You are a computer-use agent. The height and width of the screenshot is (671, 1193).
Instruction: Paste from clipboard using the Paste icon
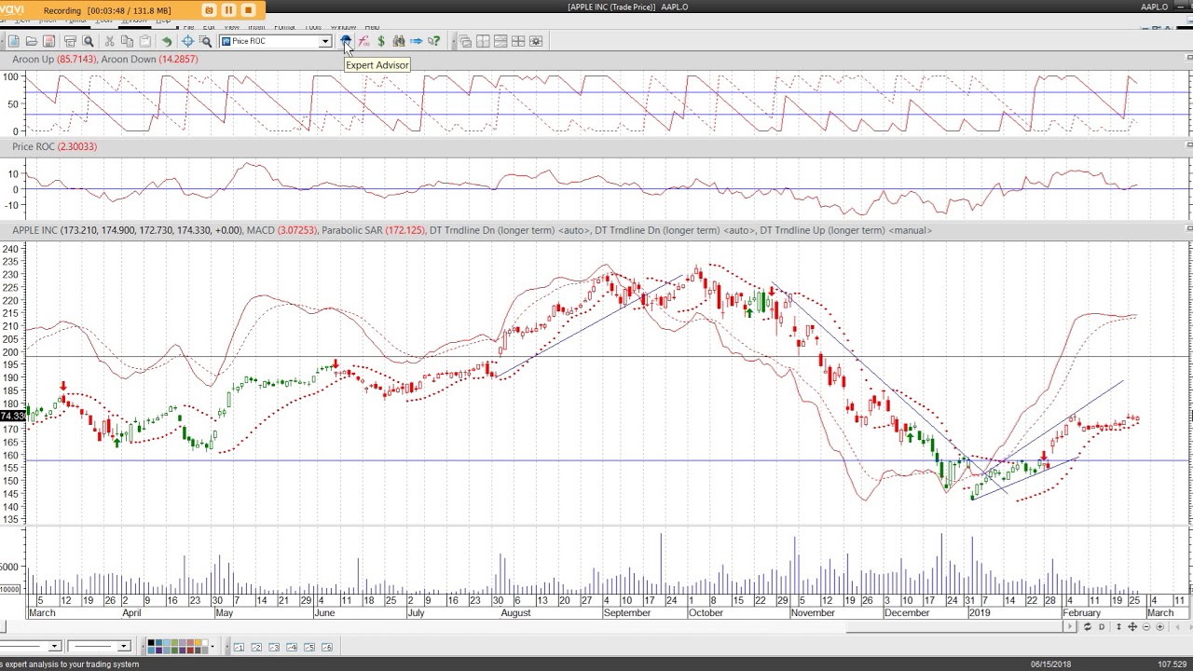pyautogui.click(x=145, y=41)
